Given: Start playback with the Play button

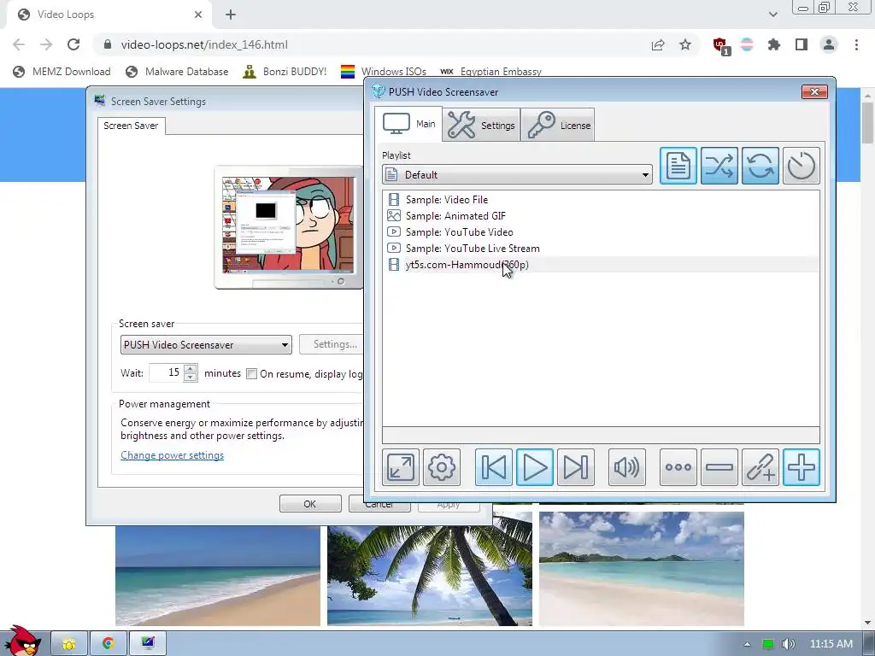Looking at the screenshot, I should [x=535, y=467].
